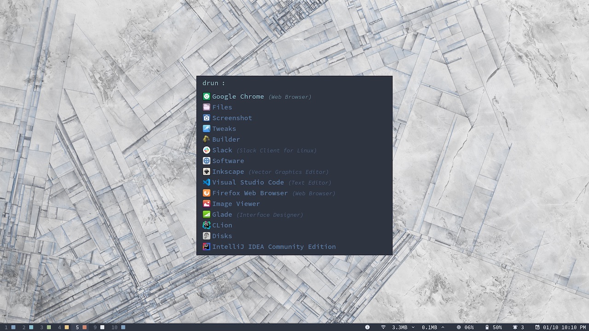Open the notification bell showing 3 alerts
Image resolution: width=589 pixels, height=331 pixels.
coord(515,327)
